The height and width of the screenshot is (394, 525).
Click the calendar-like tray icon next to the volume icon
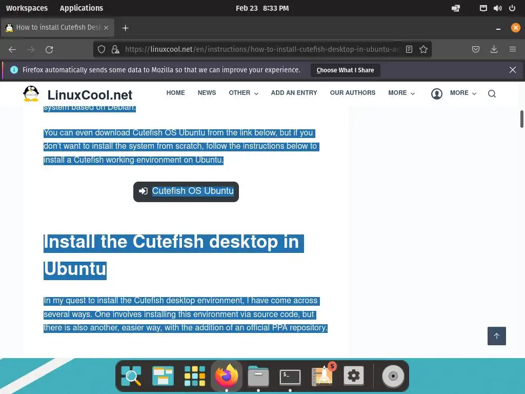click(x=483, y=8)
